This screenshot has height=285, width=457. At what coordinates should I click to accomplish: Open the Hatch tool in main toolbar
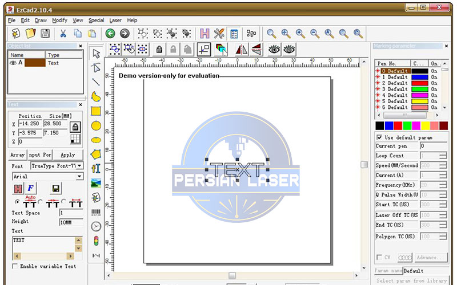pyautogui.click(x=205, y=34)
